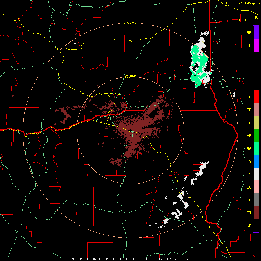Click the KPDT radar site identifier
Screen dimensions: 261x261
click(x=149, y=259)
